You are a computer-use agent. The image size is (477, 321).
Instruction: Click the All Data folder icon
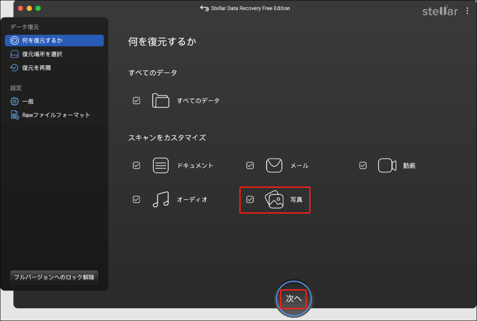161,101
